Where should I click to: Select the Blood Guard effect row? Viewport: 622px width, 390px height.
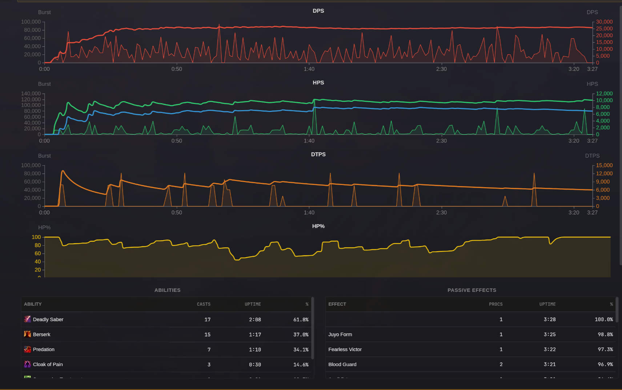[342, 364]
